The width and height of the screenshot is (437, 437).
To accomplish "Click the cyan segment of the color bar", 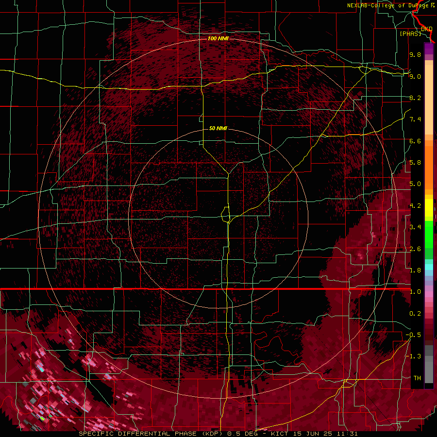I will pyautogui.click(x=429, y=267).
